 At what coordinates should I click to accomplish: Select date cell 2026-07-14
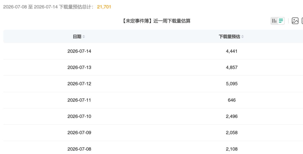click(79, 51)
